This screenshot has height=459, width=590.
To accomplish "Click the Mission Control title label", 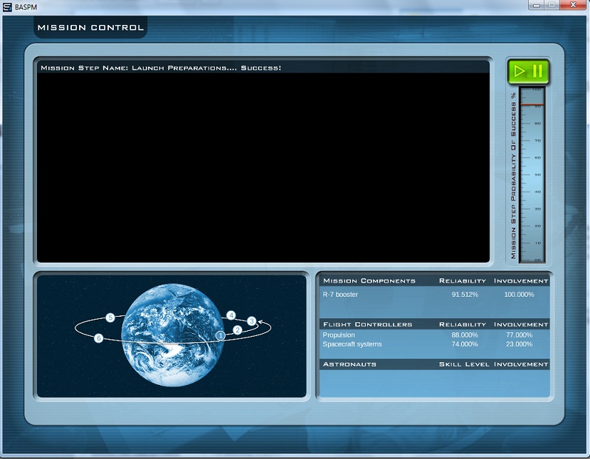I will tap(90, 28).
